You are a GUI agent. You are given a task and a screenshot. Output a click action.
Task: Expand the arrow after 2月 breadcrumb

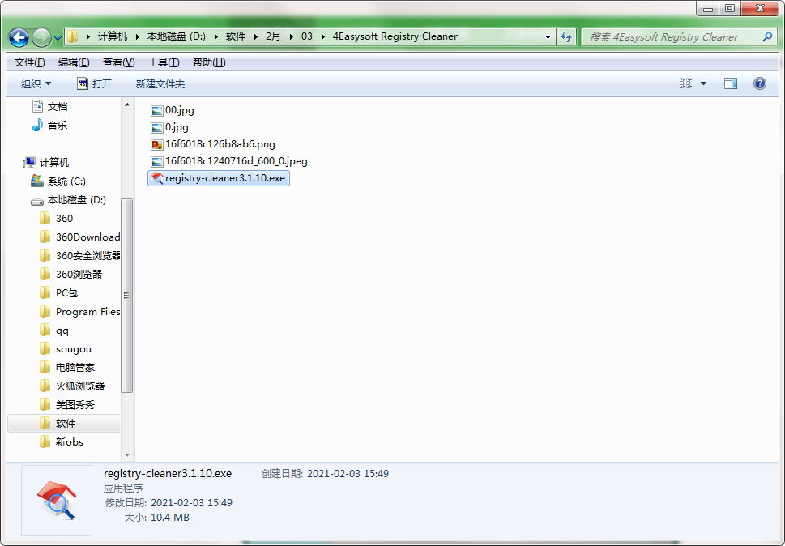coord(291,36)
